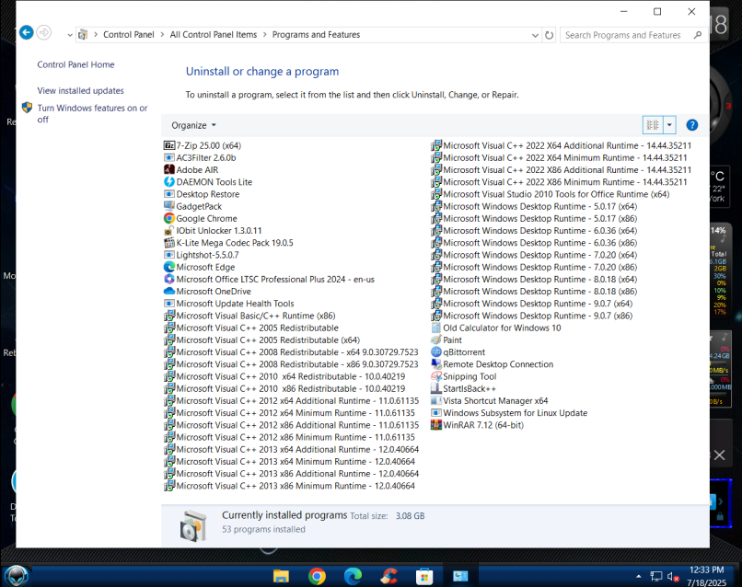Click the Microsoft Office LTSC icon

coord(169,279)
